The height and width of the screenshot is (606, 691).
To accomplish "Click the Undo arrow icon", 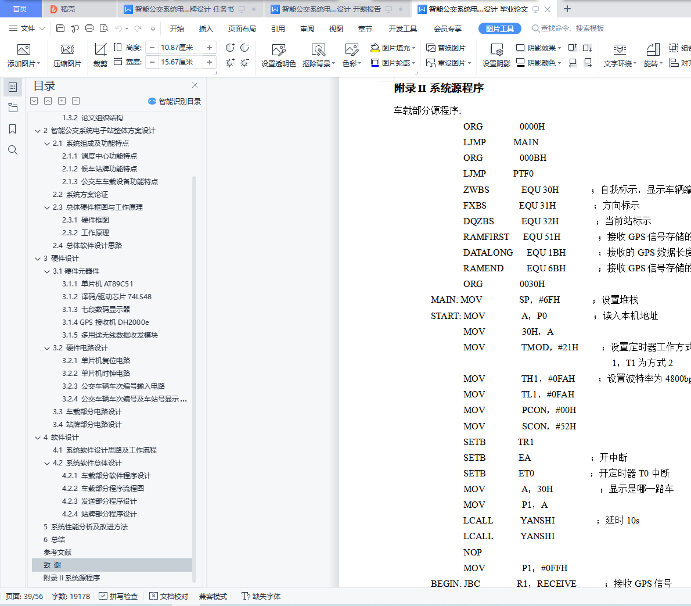I will point(118,28).
